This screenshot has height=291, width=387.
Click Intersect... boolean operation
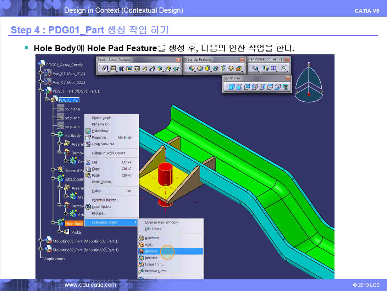(152, 258)
